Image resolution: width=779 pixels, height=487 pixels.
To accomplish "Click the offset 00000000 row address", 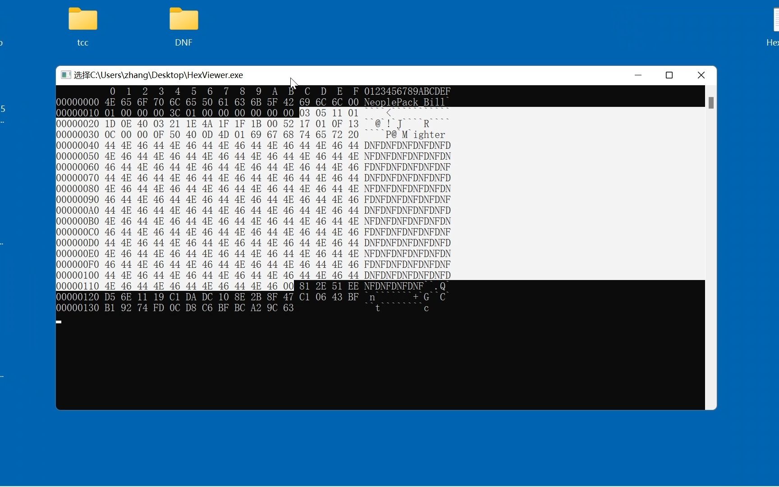I will (x=78, y=102).
